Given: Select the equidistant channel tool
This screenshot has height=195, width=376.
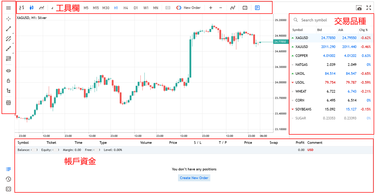Looking at the screenshot, I should point(8,39).
